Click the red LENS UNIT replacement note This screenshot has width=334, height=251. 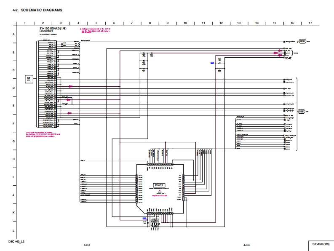point(42,134)
